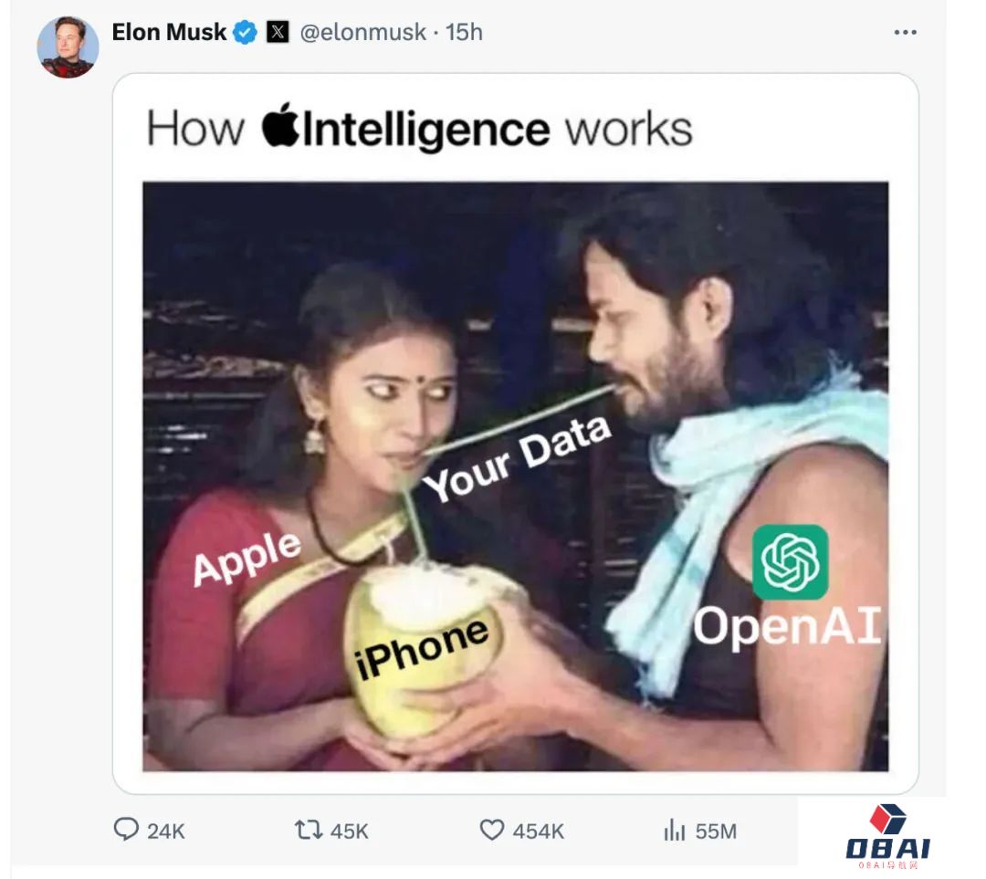This screenshot has height=879, width=986.
Task: Click the blue verified checkmark badge
Action: [246, 32]
